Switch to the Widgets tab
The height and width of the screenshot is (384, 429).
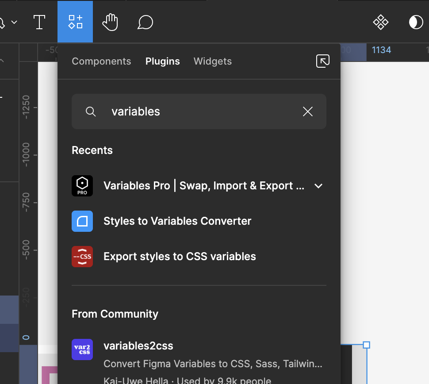coord(213,61)
